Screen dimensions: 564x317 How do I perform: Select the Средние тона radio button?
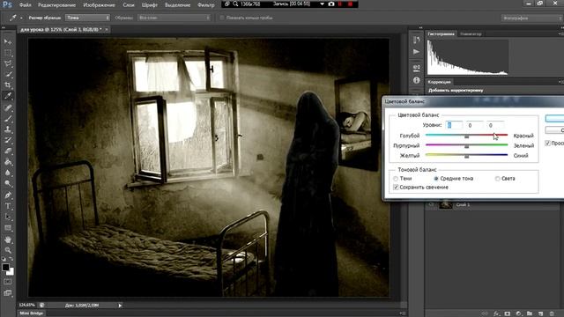[436, 179]
